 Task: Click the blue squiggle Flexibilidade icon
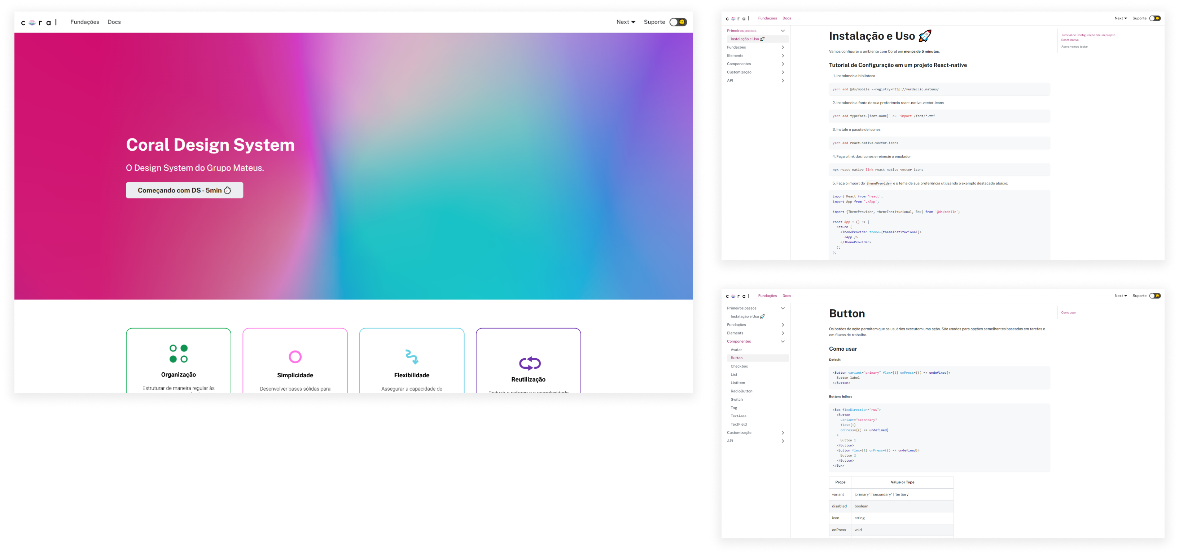412,356
